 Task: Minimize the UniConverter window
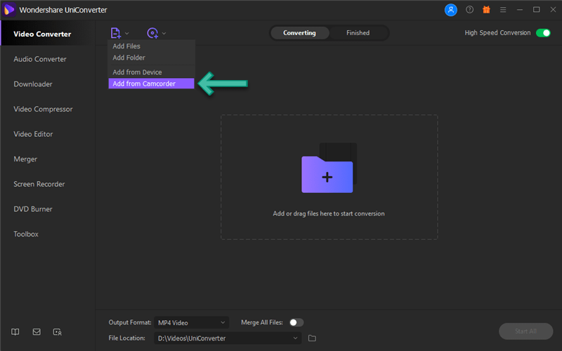pos(520,10)
